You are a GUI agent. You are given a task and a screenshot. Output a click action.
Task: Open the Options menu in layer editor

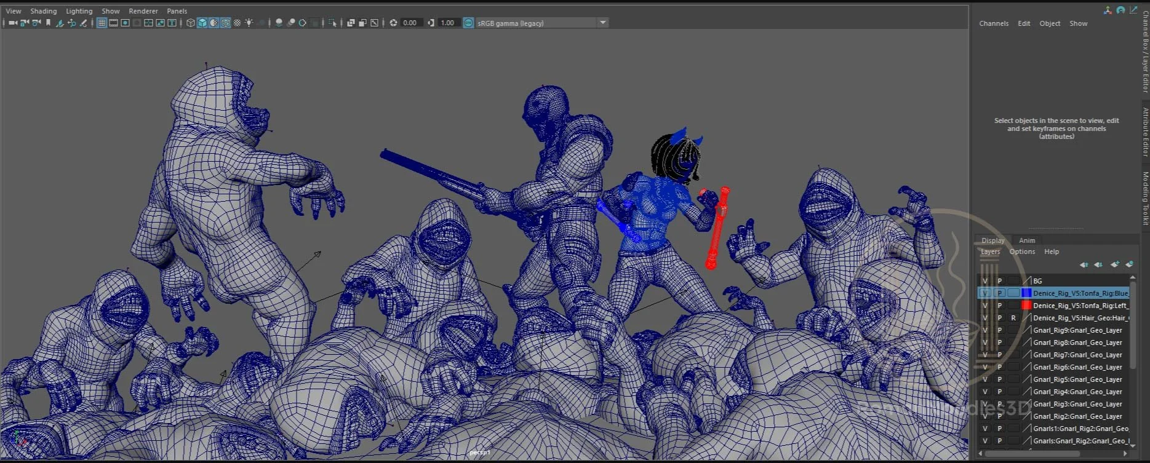point(1022,251)
